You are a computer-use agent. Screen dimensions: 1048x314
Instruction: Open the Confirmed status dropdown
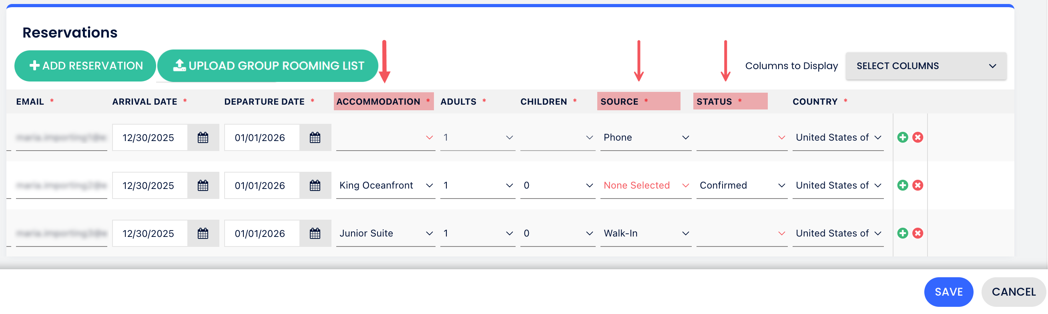(741, 186)
